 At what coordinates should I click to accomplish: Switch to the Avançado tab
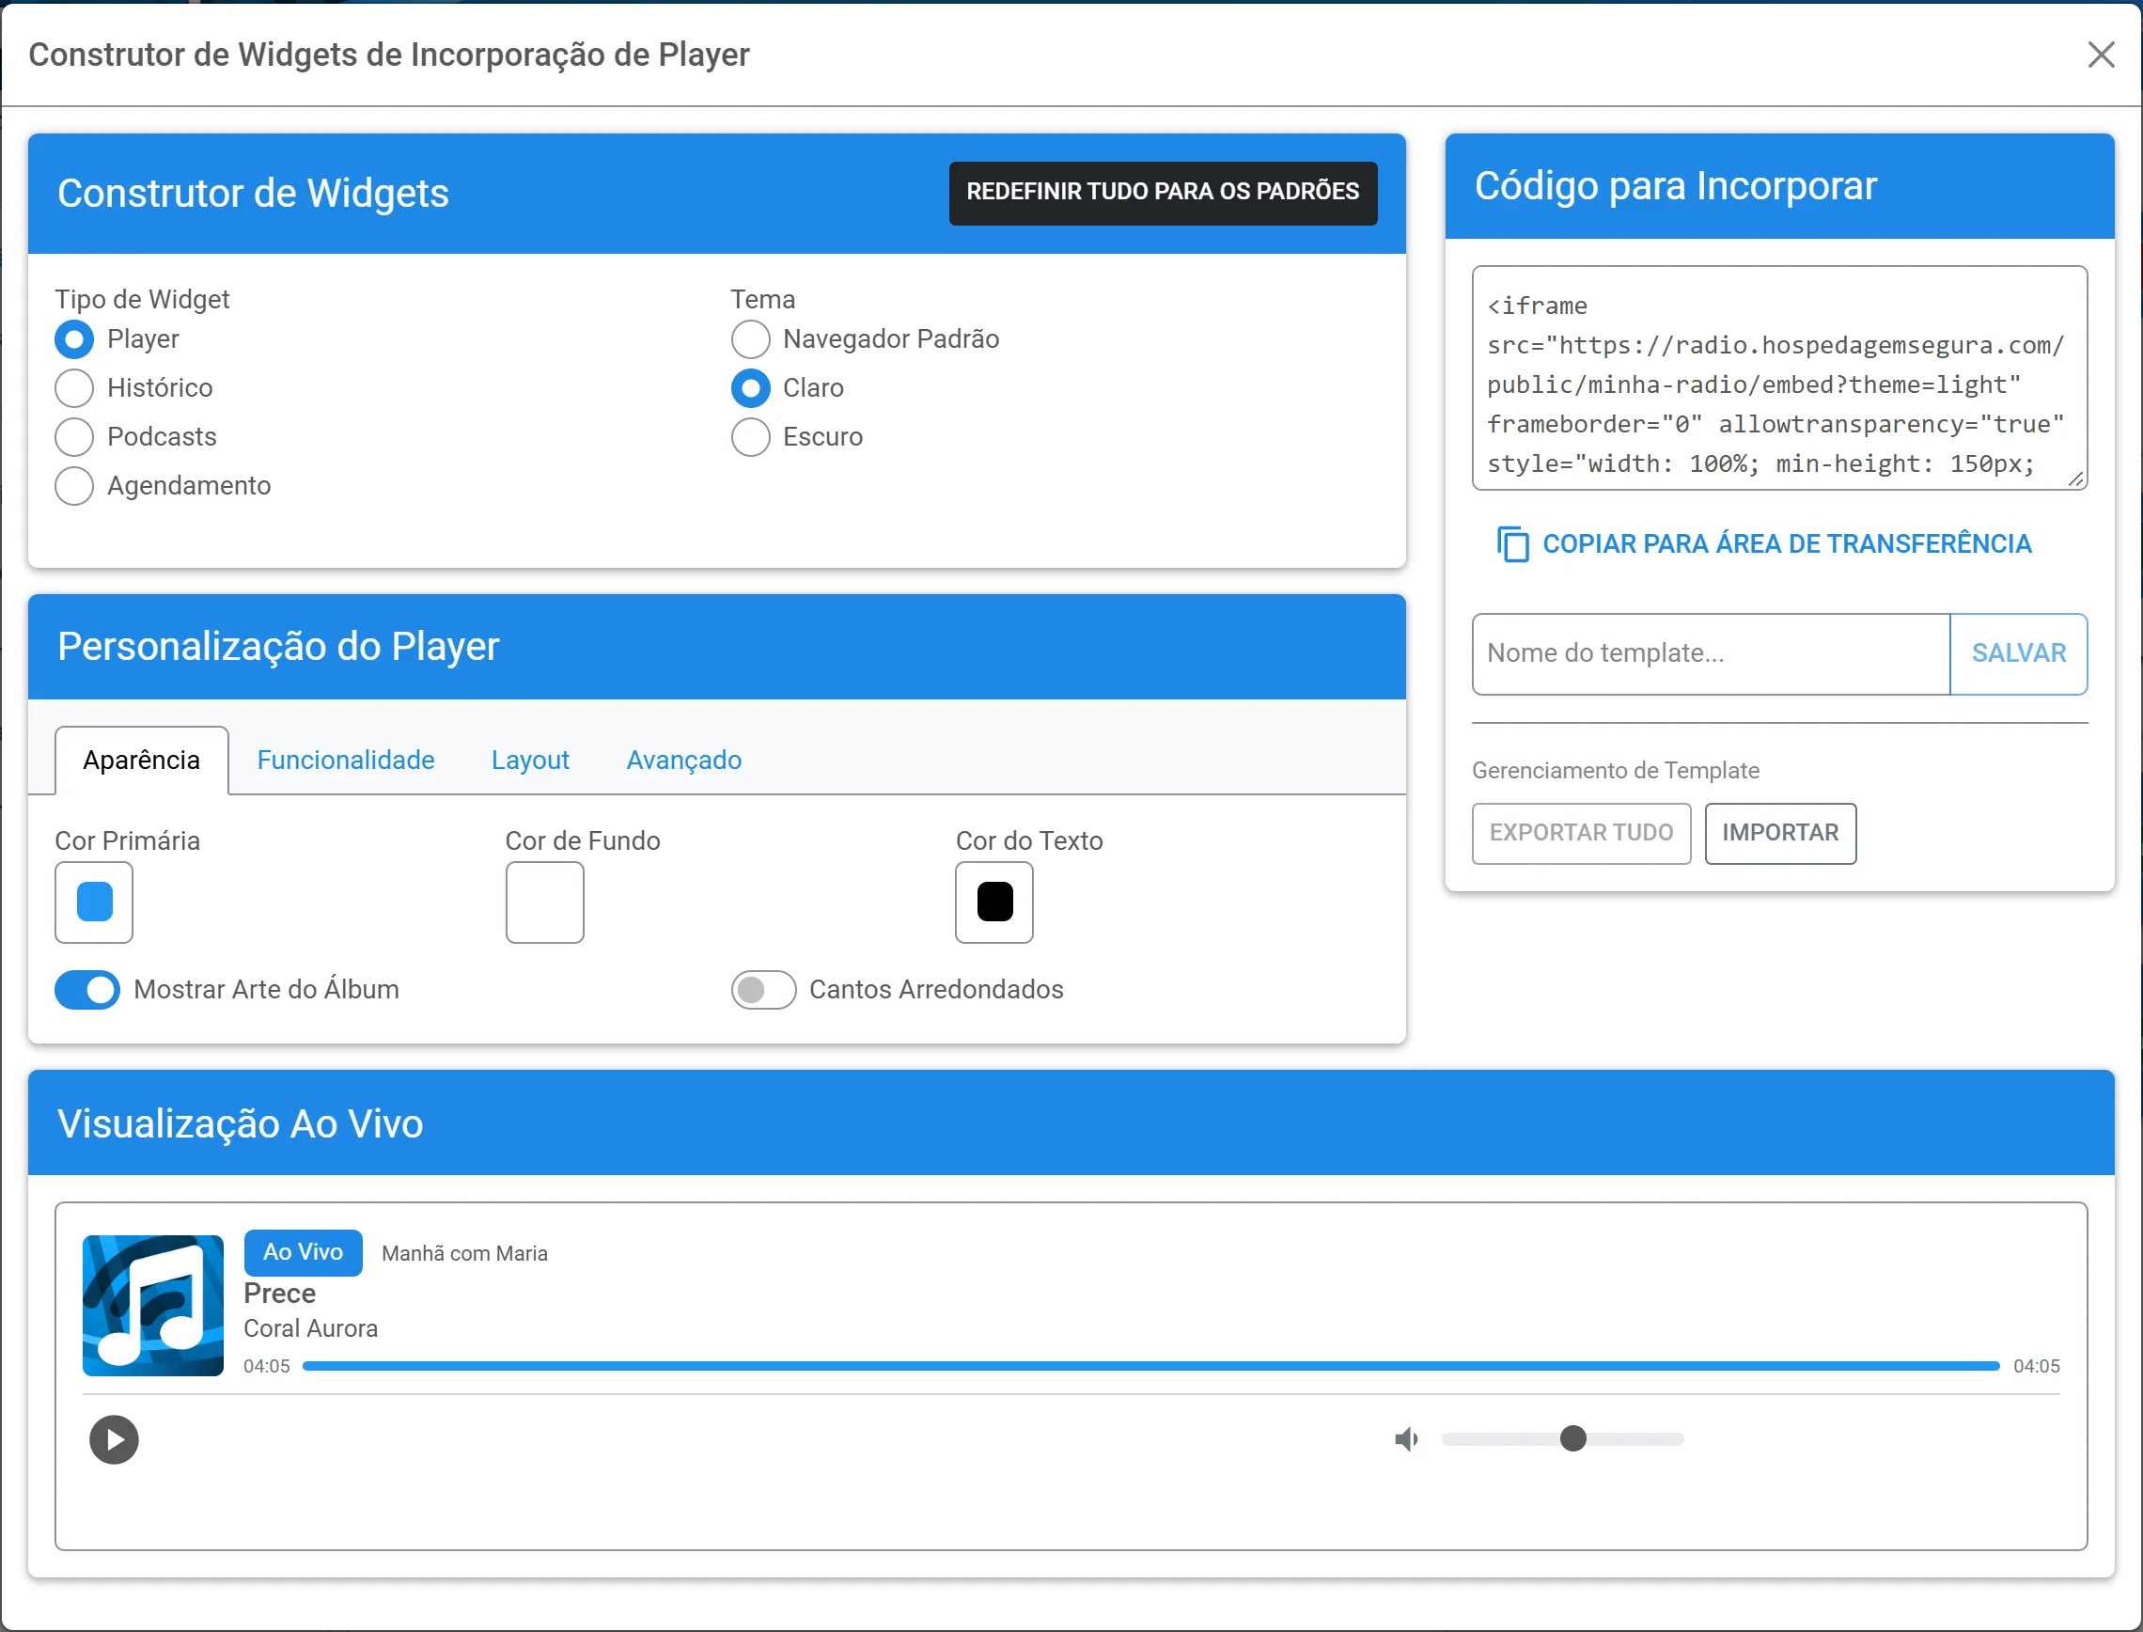coord(683,760)
